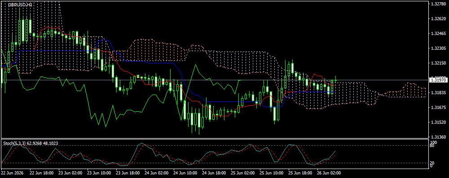Click the 24 Jun 18:00 time label
Image resolution: width=449 pixels, height=178 pixels.
coord(214,173)
